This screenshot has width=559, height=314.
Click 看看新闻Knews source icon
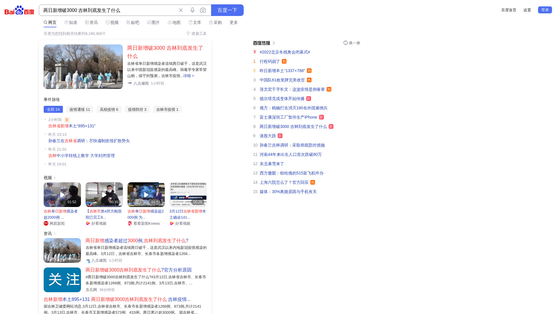pyautogui.click(x=130, y=223)
